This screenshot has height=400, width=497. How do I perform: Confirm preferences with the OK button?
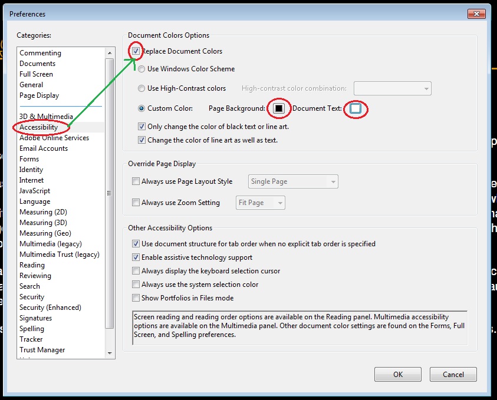click(x=397, y=374)
